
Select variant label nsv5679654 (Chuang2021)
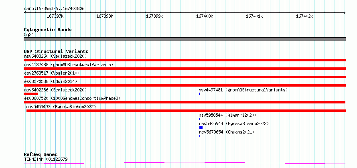click(227, 132)
